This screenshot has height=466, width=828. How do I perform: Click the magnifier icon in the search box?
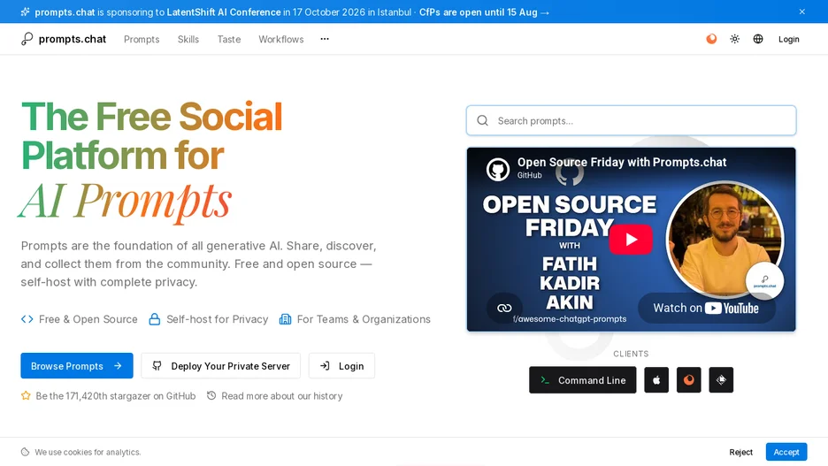482,121
